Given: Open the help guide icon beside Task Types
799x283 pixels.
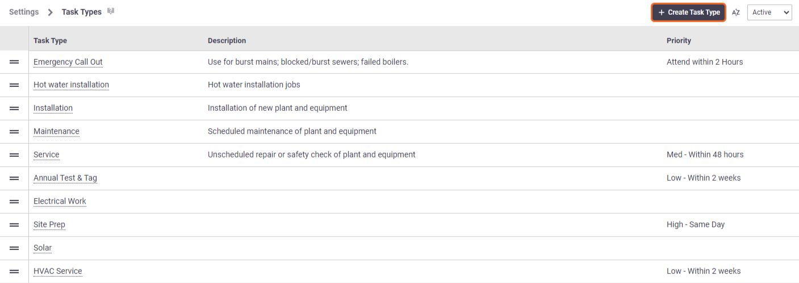Looking at the screenshot, I should 111,11.
